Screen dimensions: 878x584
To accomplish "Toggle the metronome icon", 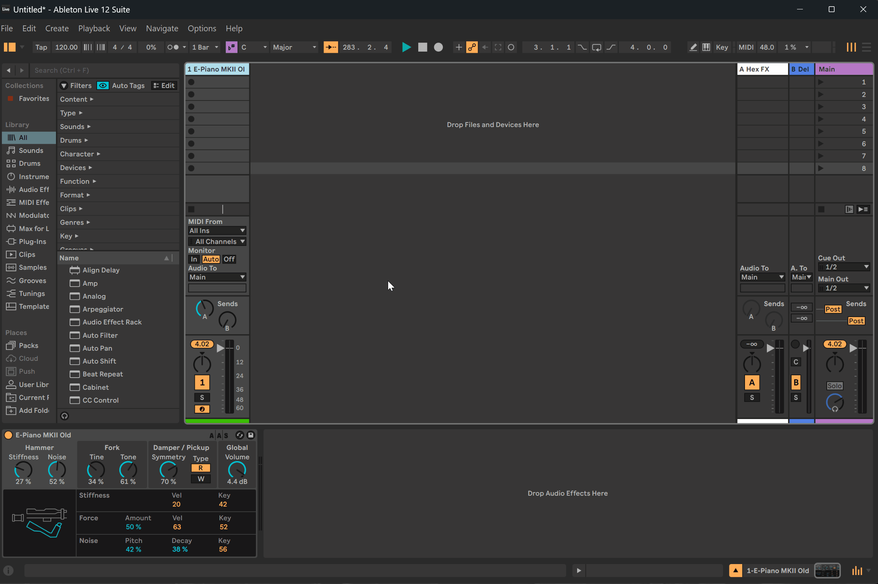I will [173, 47].
